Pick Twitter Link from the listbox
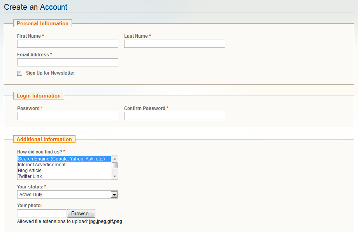The width and height of the screenshot is (358, 237). (x=64, y=176)
